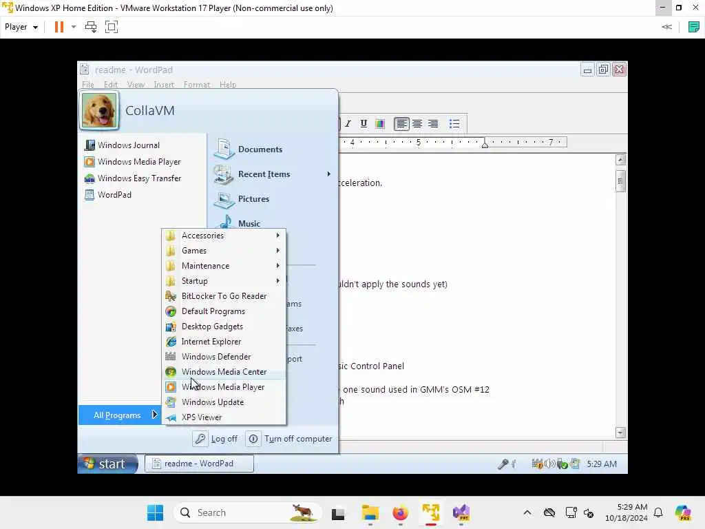Click the ruler indent marker
Viewport: 705px width, 529px height.
coord(485,143)
